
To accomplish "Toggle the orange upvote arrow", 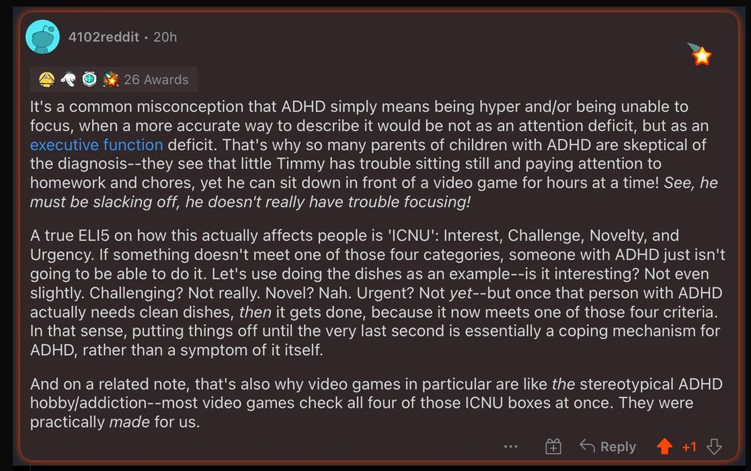I will pos(664,446).
